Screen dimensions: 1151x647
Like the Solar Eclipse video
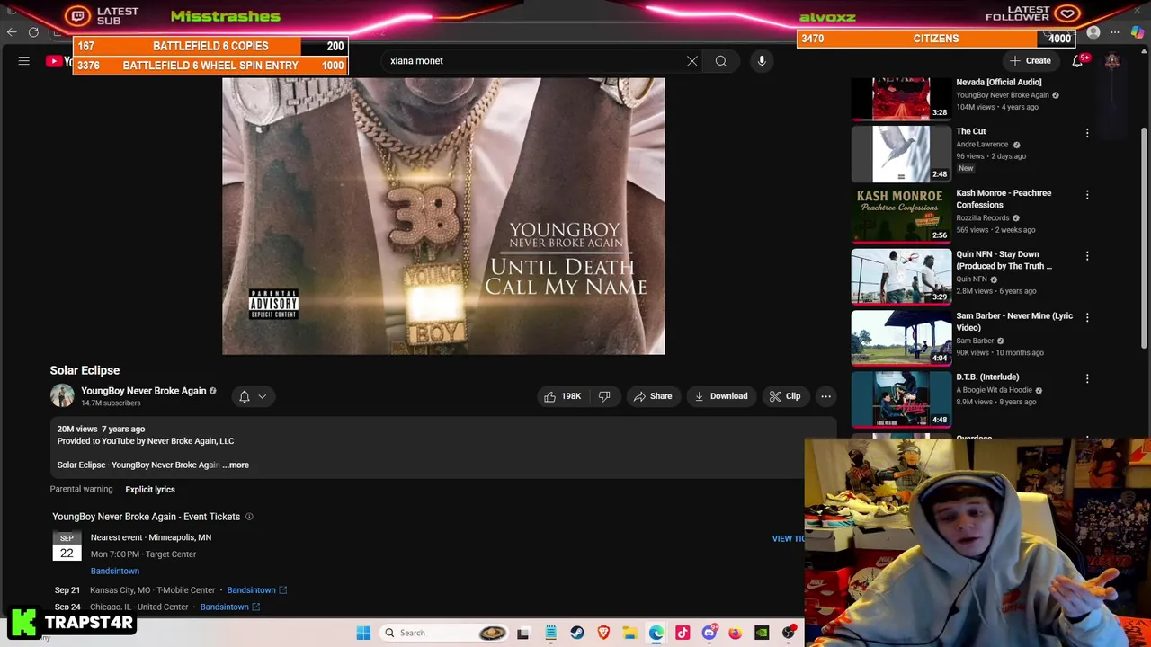562,396
